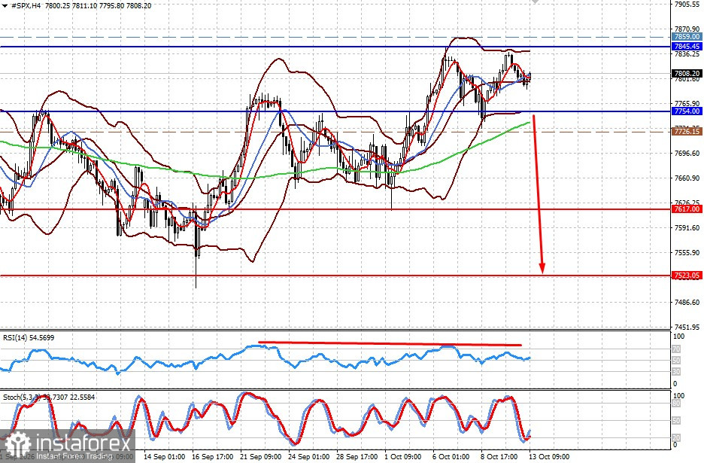The width and height of the screenshot is (704, 463).
Task: Click the 30 level on the RSI scale
Action: tap(676, 372)
